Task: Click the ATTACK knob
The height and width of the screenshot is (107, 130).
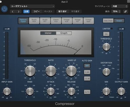Action: 51,92
